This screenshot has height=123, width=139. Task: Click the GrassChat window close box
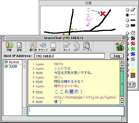[x=3, y=38]
